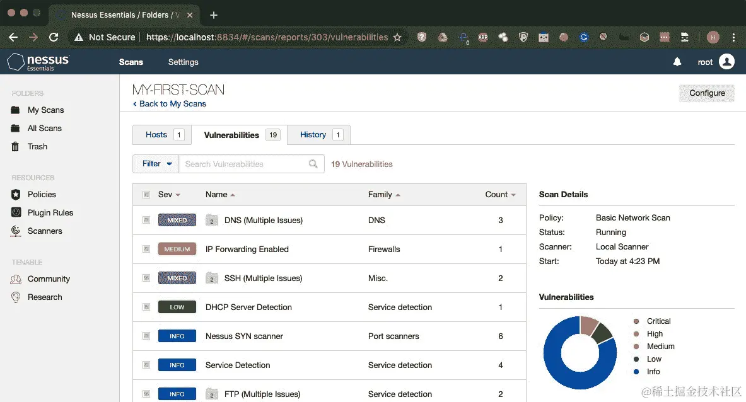This screenshot has height=402, width=746.
Task: Open the browser three-dot menu
Action: click(733, 37)
